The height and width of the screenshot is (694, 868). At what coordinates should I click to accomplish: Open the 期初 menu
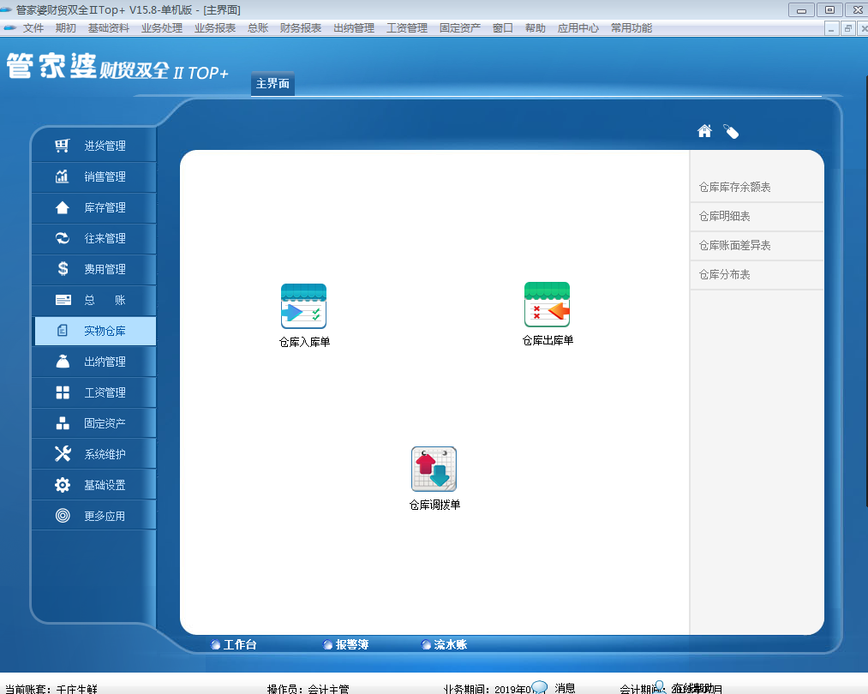point(65,27)
